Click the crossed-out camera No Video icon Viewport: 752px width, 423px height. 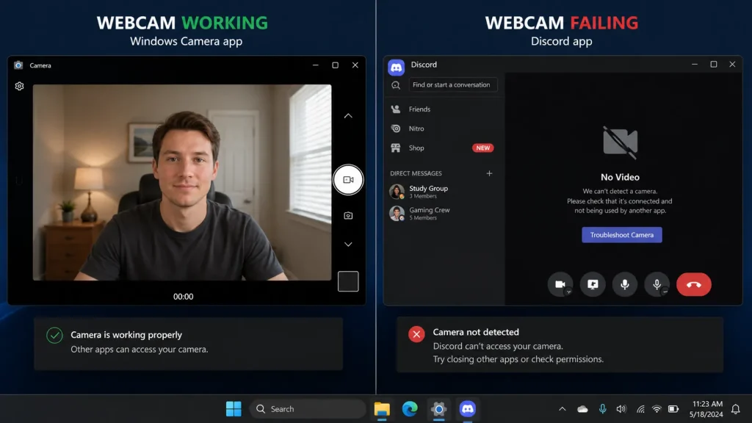(x=620, y=142)
